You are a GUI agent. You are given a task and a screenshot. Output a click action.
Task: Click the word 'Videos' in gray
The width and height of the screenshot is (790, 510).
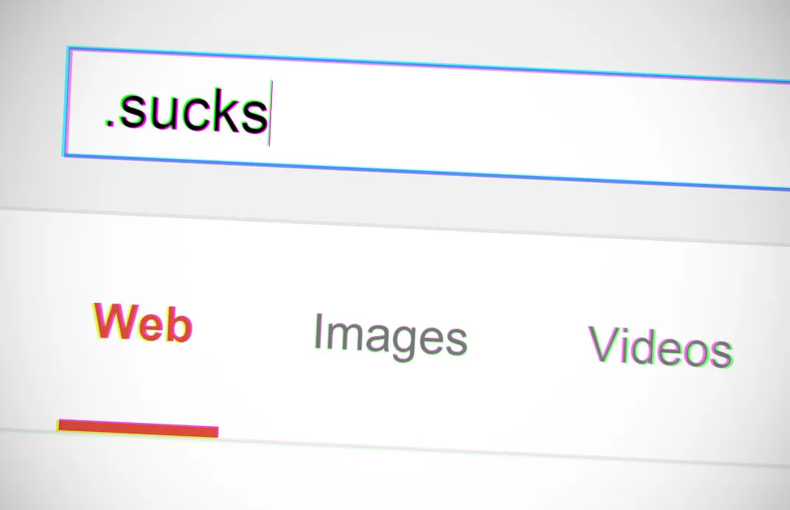coord(660,346)
